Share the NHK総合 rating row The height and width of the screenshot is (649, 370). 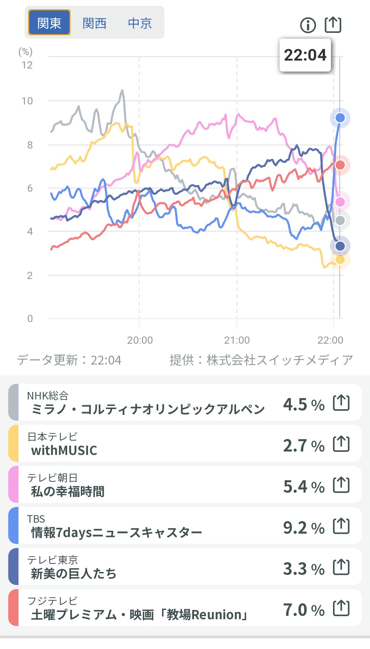[x=341, y=403]
